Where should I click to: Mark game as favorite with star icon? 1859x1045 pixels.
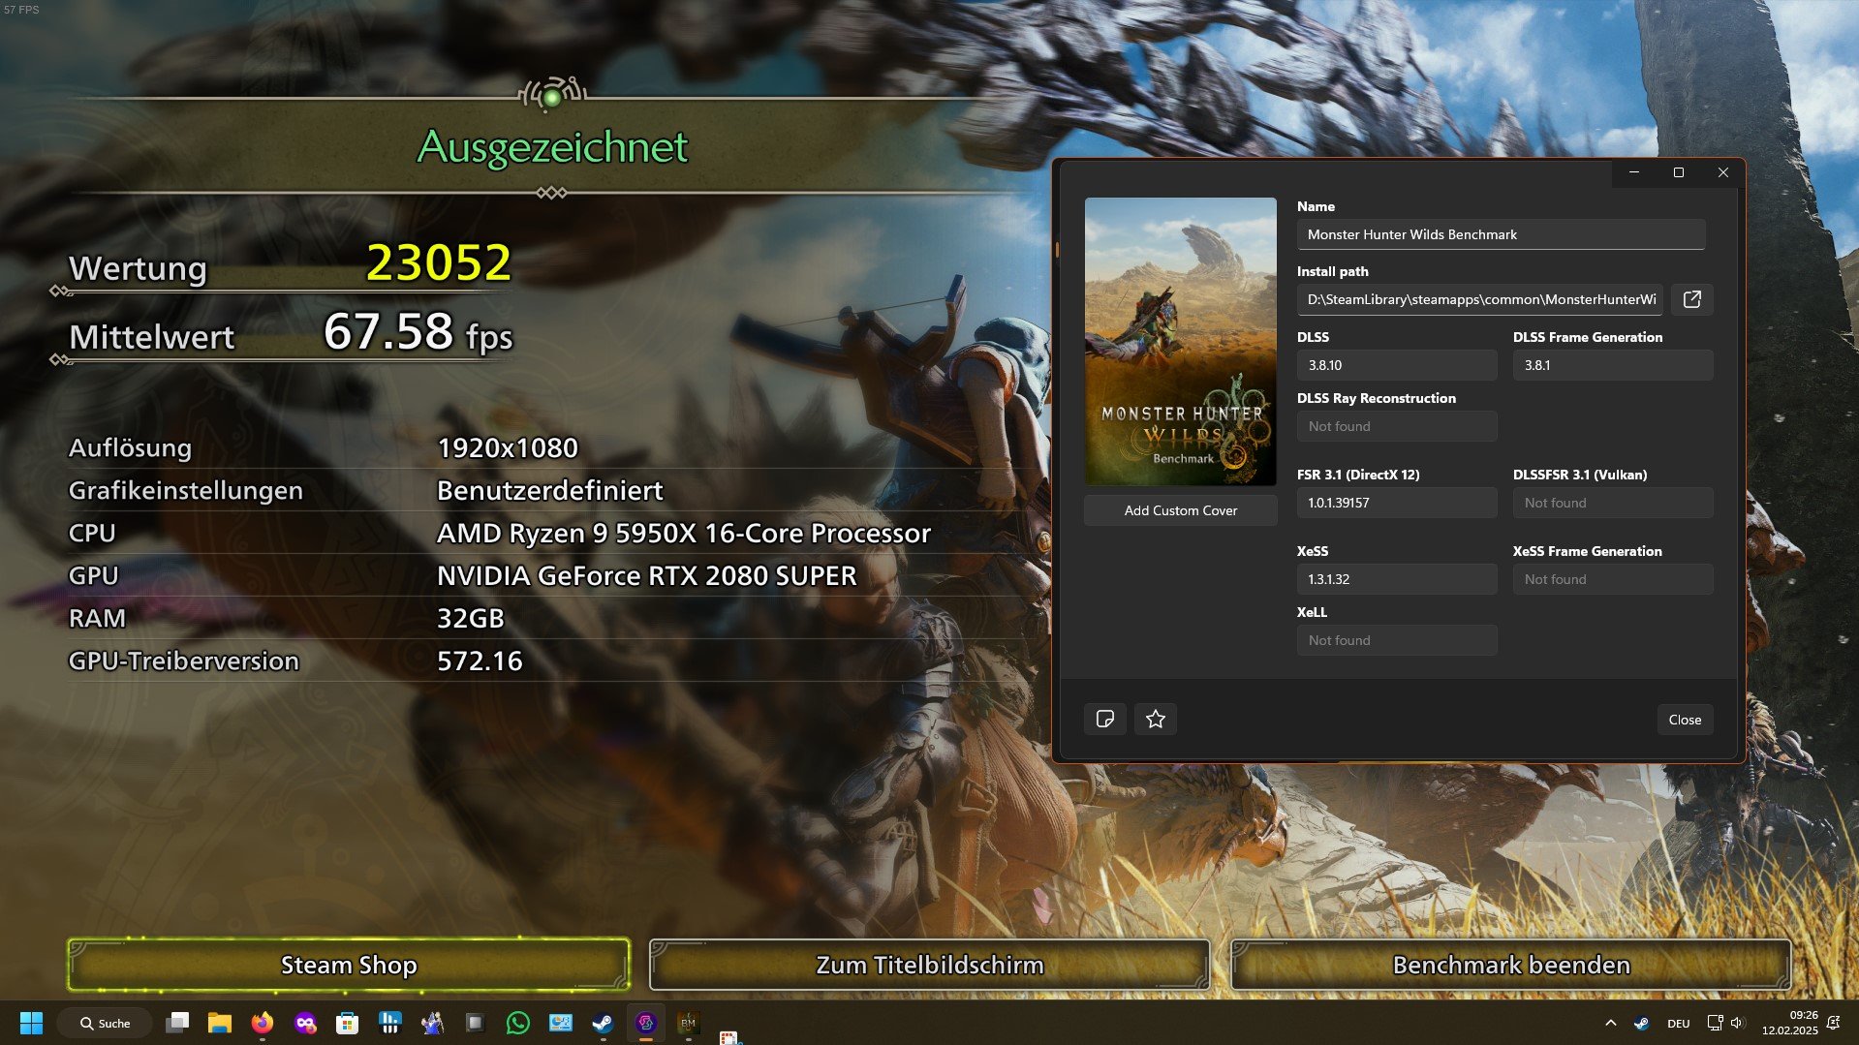pyautogui.click(x=1155, y=719)
